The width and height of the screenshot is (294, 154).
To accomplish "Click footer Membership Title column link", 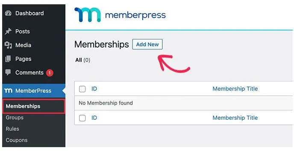I will (x=235, y=118).
